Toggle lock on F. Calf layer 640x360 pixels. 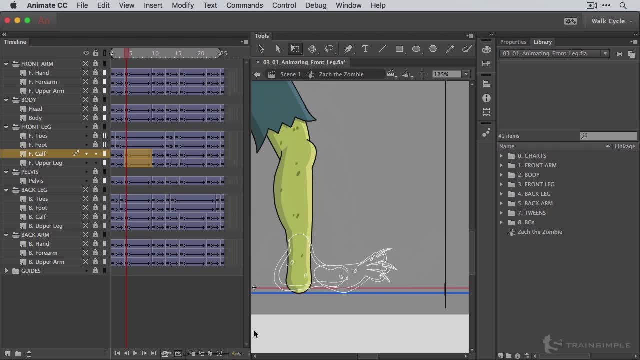click(95, 154)
